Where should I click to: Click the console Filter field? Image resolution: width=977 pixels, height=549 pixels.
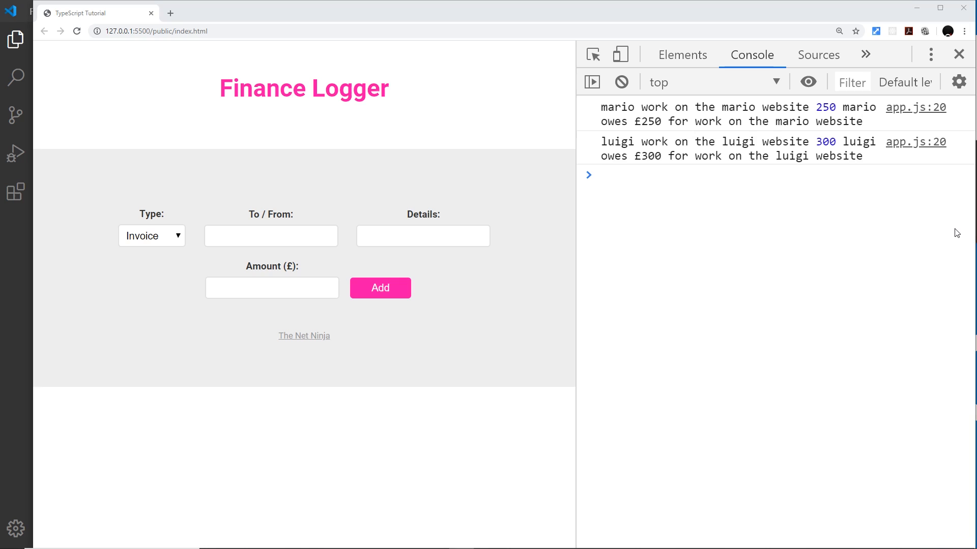(x=853, y=82)
